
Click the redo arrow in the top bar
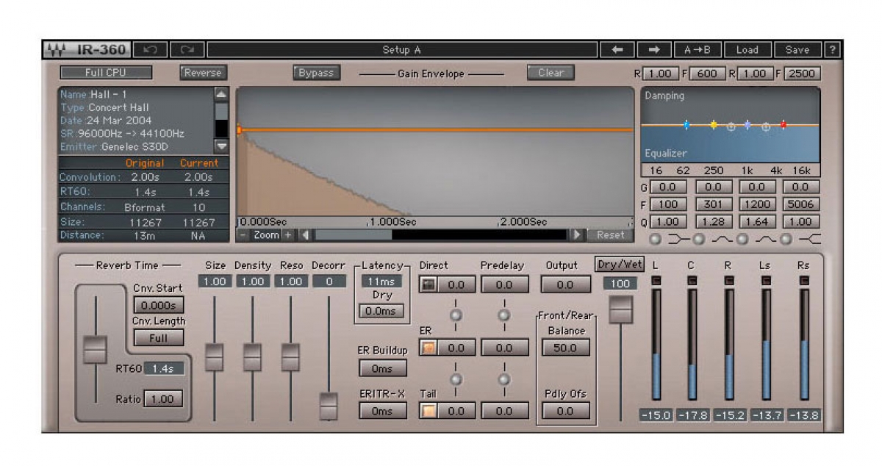(187, 50)
